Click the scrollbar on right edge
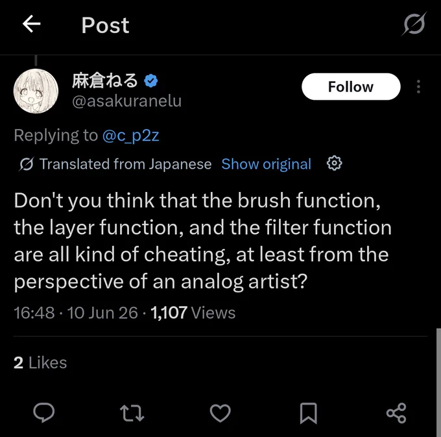 point(439,383)
